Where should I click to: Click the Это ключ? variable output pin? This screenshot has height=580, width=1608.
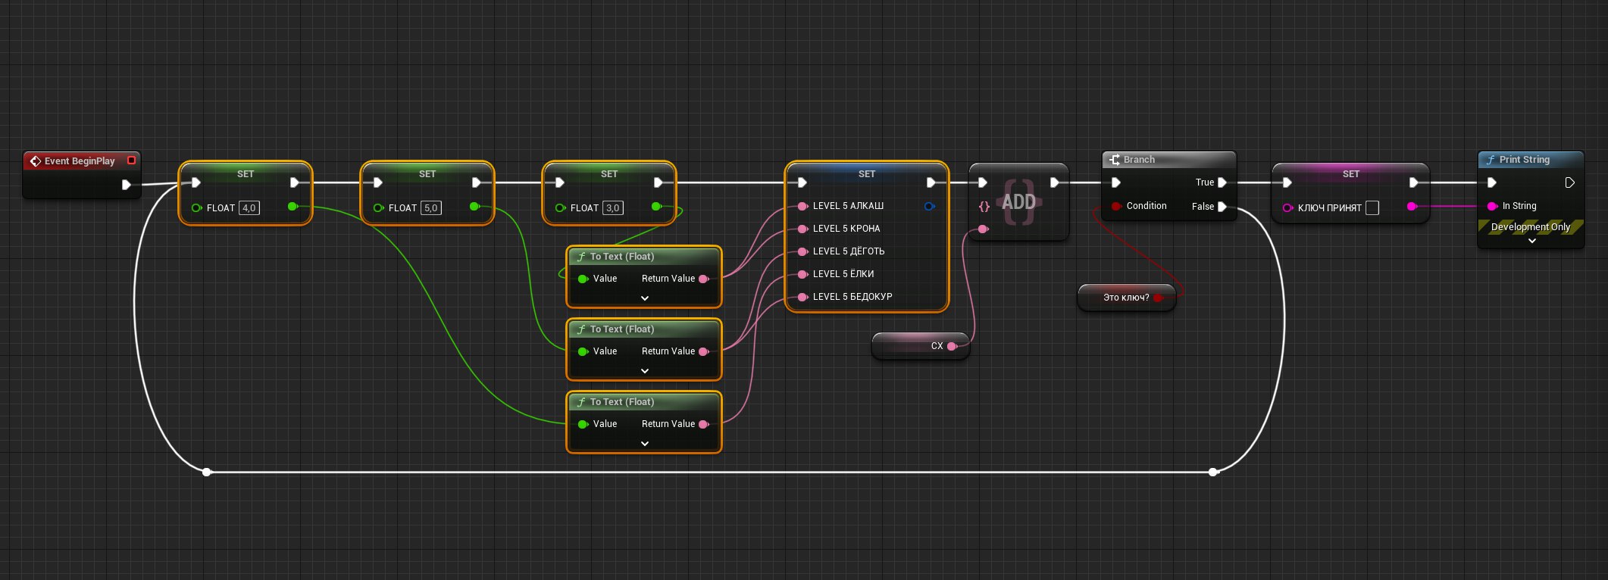click(x=1157, y=298)
